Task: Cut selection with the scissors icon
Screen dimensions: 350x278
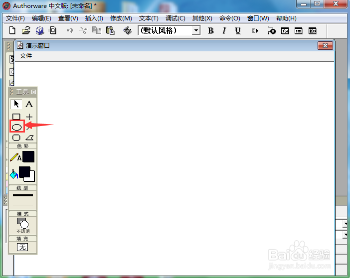Action: tap(83, 30)
